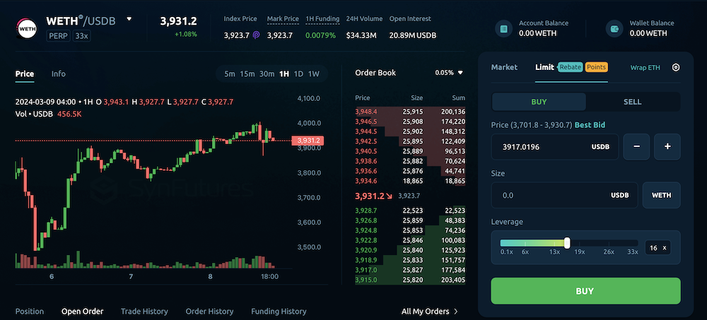Open the order book 0.05% grouping dropdown

tap(449, 73)
